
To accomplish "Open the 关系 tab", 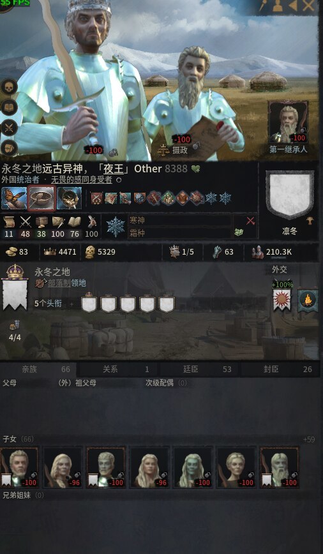I will [x=119, y=369].
